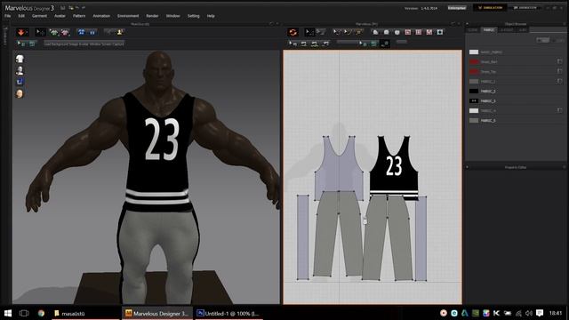
Task: Switch to SIMULATION mode at top right
Action: pos(490,8)
